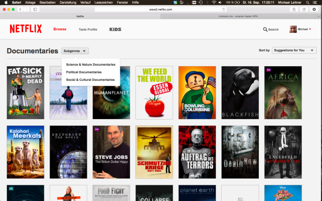This screenshot has height=201, width=322.
Task: Open Safari's share button
Action: tap(294, 9)
